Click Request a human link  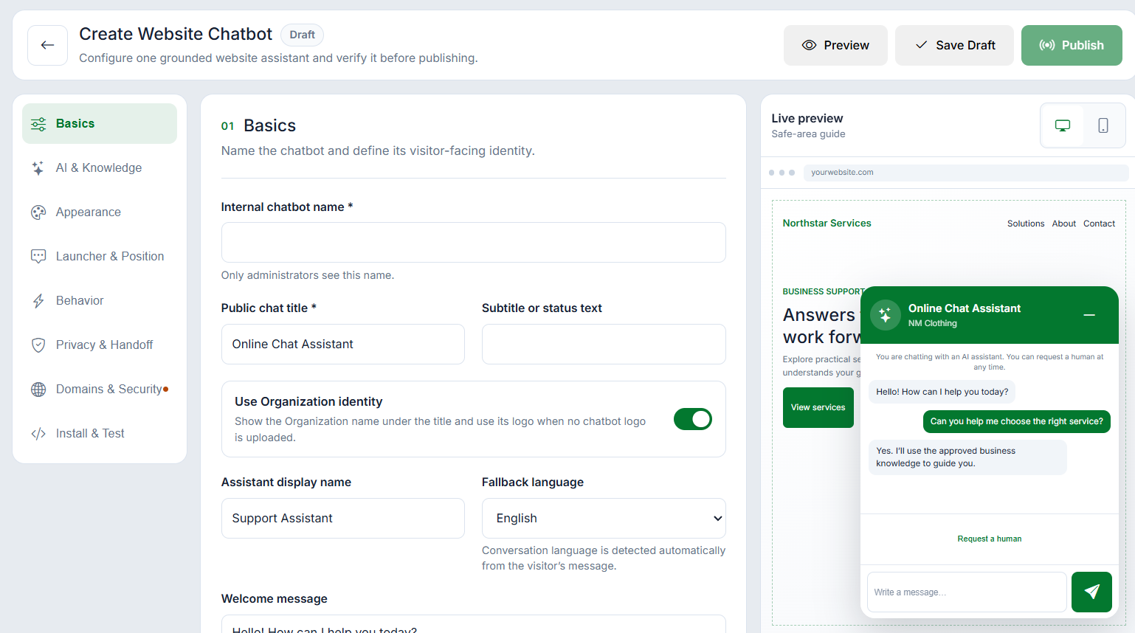click(989, 539)
